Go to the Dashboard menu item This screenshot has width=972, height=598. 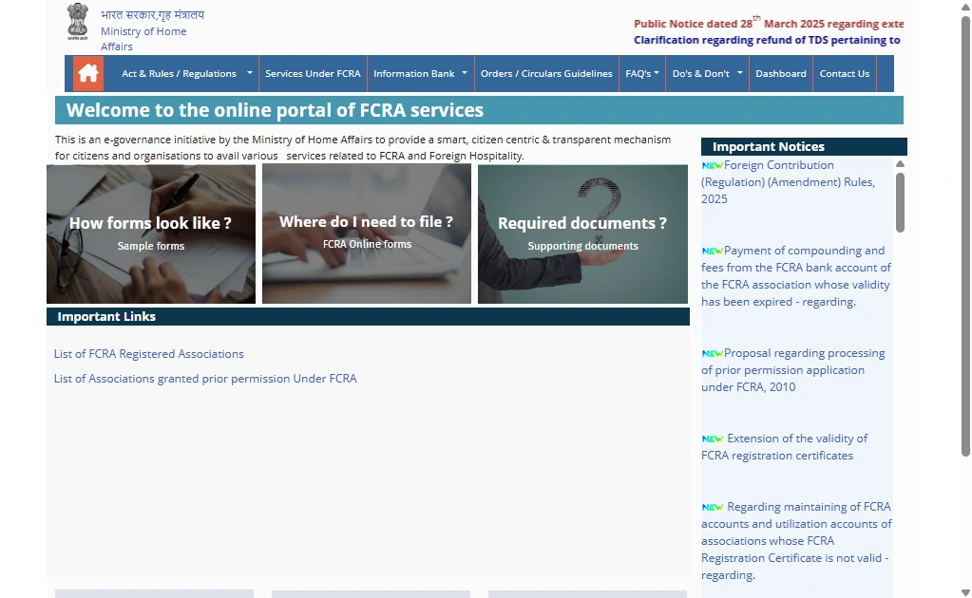point(781,74)
